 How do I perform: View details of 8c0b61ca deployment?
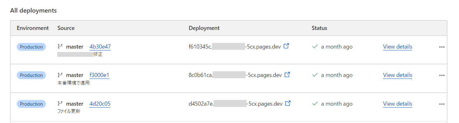point(398,75)
